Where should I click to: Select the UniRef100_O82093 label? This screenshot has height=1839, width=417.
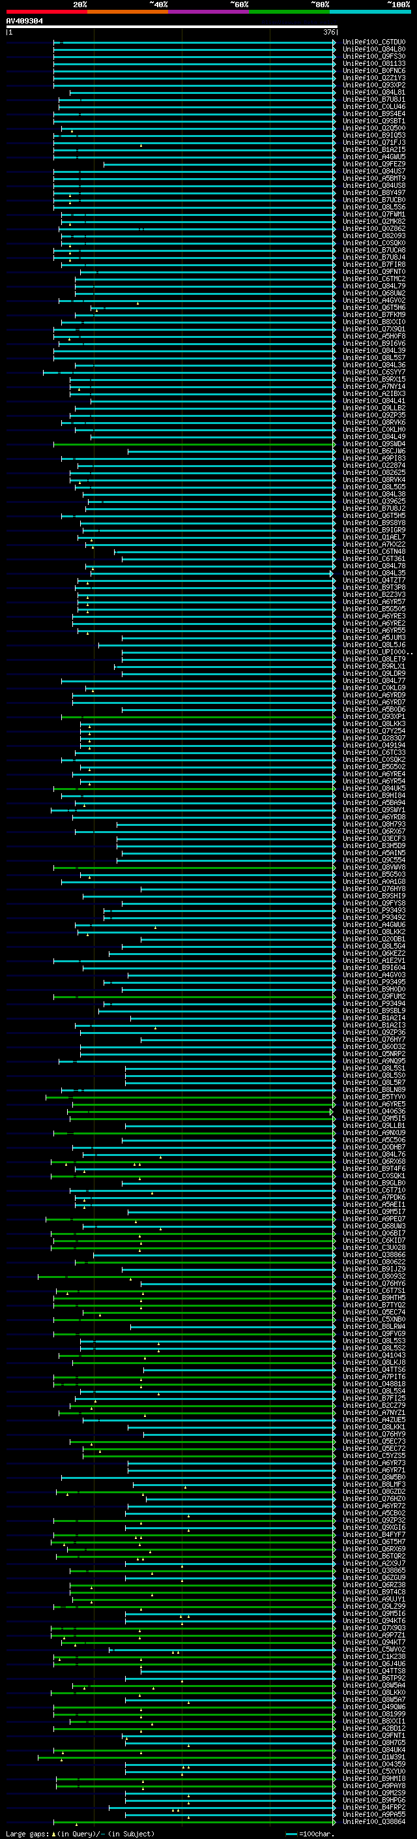point(373,236)
